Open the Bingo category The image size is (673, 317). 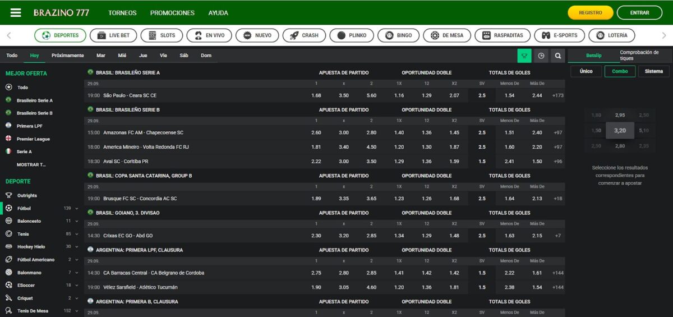(398, 35)
